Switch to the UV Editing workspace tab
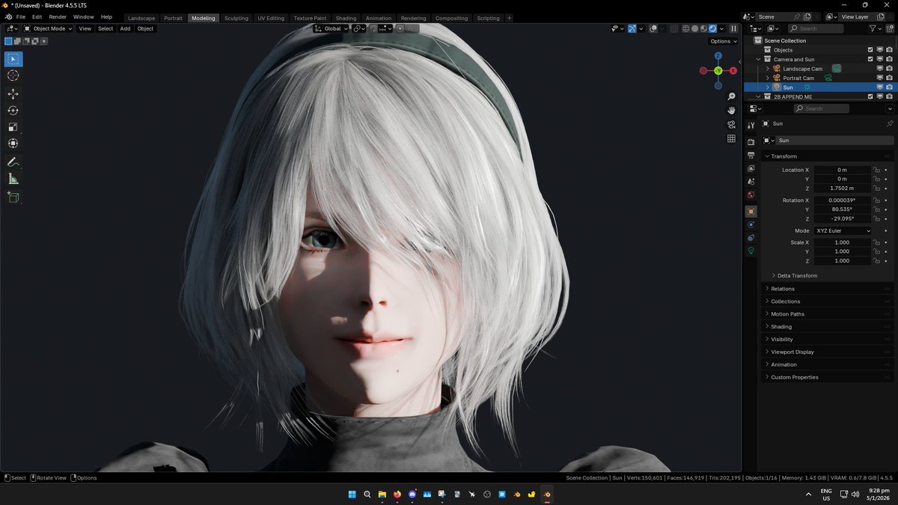Viewport: 898px width, 505px height. 271,18
